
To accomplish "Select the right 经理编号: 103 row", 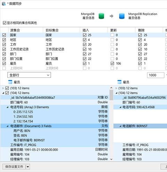I will 140,159.
